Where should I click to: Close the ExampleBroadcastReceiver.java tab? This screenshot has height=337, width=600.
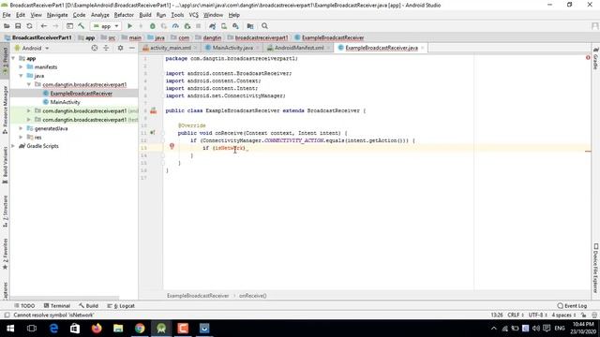pyautogui.click(x=423, y=48)
